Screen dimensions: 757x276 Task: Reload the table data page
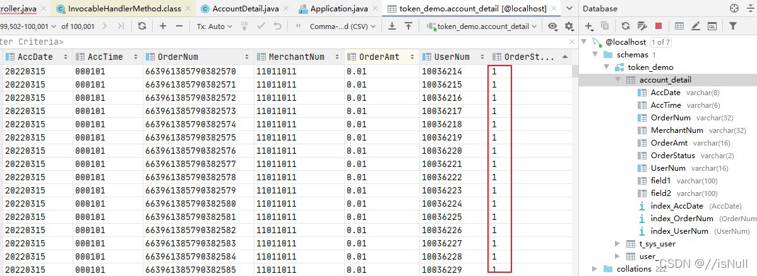pyautogui.click(x=142, y=26)
